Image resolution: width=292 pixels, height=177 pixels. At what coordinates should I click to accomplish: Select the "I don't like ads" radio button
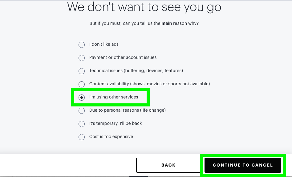tap(82, 45)
